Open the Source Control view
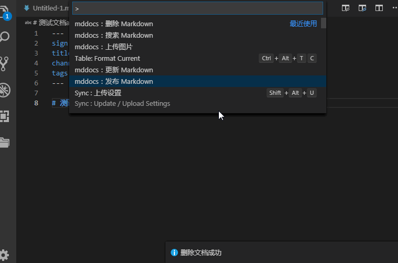398x263 pixels. click(x=4, y=63)
